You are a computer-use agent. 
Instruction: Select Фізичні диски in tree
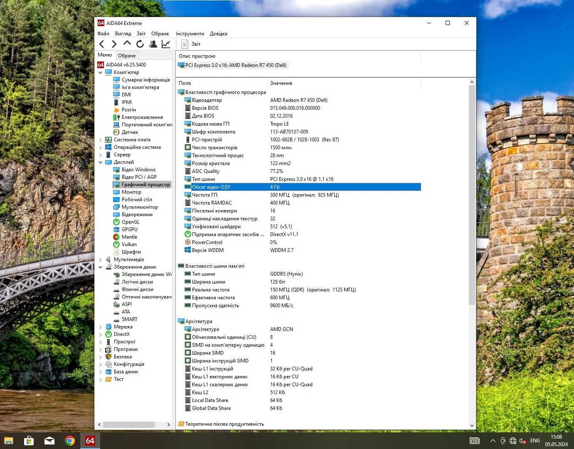pos(137,289)
